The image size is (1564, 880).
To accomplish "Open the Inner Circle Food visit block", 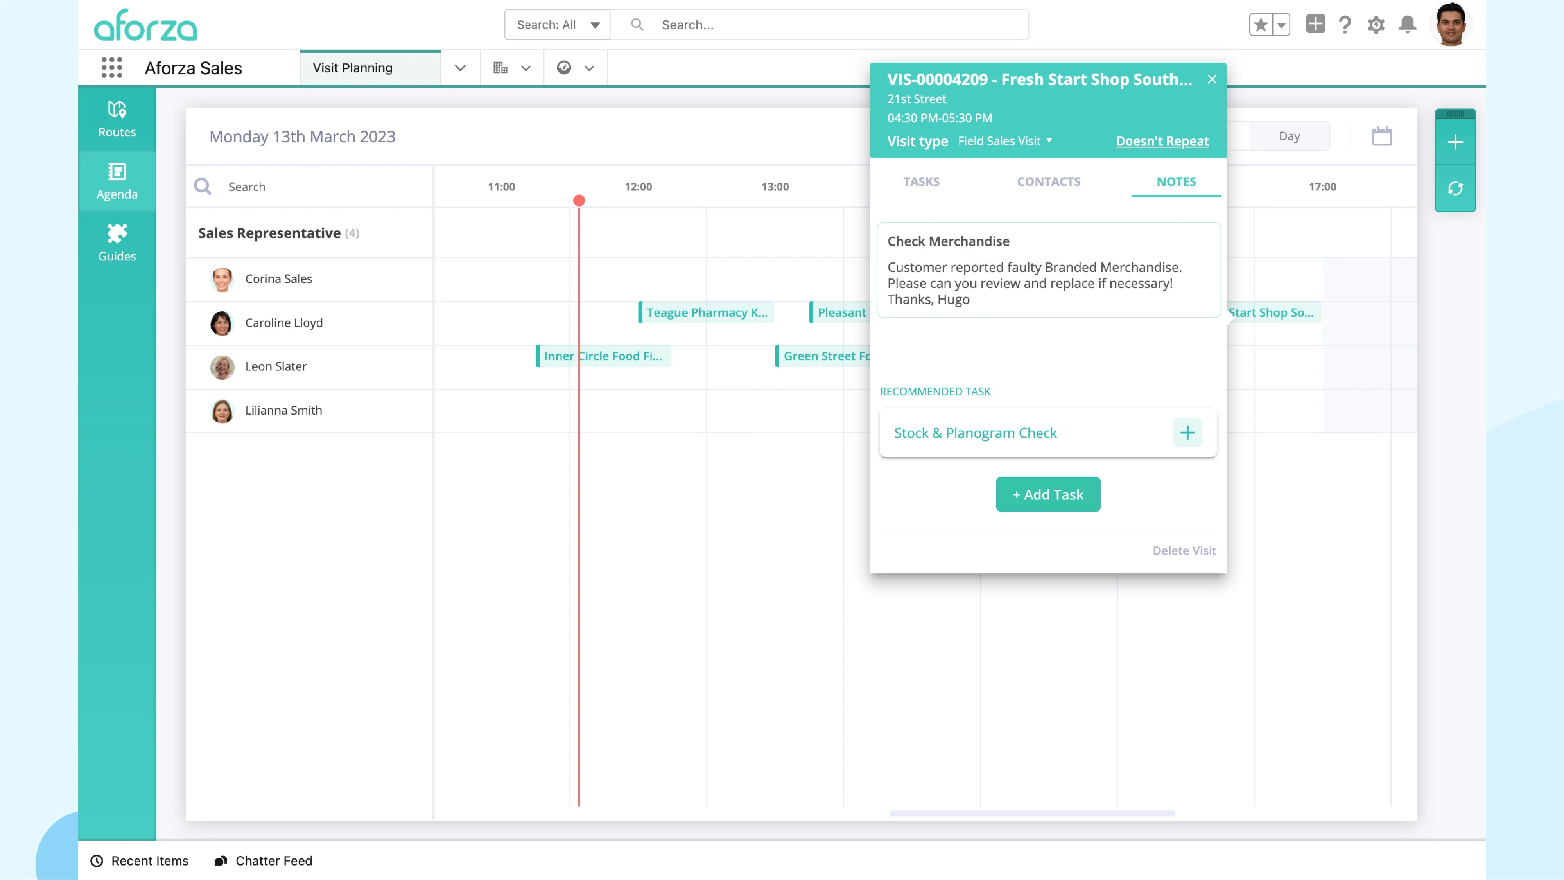I will (x=603, y=356).
